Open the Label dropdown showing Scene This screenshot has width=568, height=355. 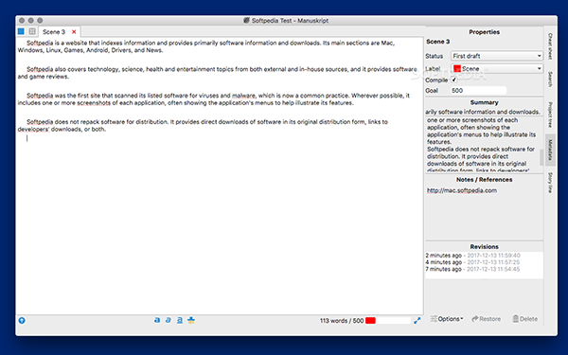(x=497, y=68)
